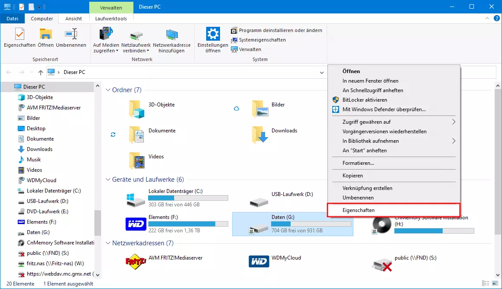Screen dimensions: 502x289
Task: Select 3D-Objekte in the navigation tree
Action: (40, 97)
